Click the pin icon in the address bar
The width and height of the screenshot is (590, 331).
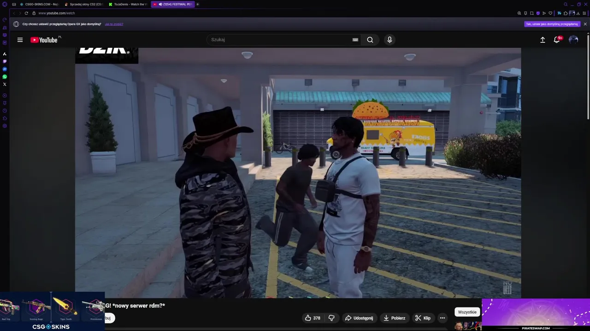point(525,13)
